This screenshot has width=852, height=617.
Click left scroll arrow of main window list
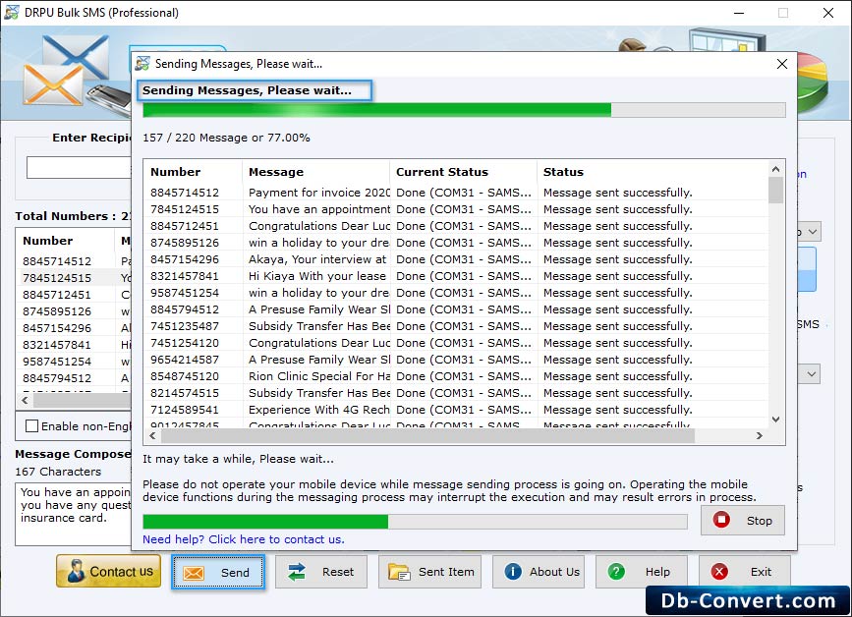point(25,400)
